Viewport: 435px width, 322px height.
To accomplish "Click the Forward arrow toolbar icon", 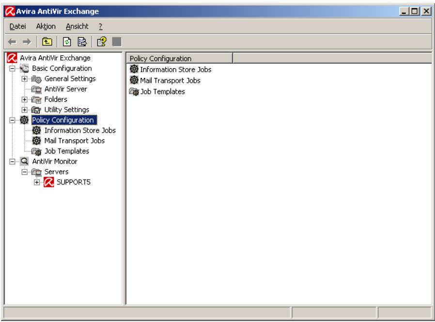I will pos(27,42).
